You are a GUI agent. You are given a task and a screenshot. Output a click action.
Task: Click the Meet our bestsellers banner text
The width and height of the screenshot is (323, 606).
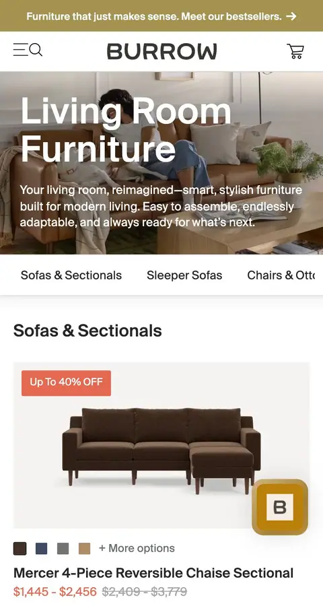coord(231,16)
